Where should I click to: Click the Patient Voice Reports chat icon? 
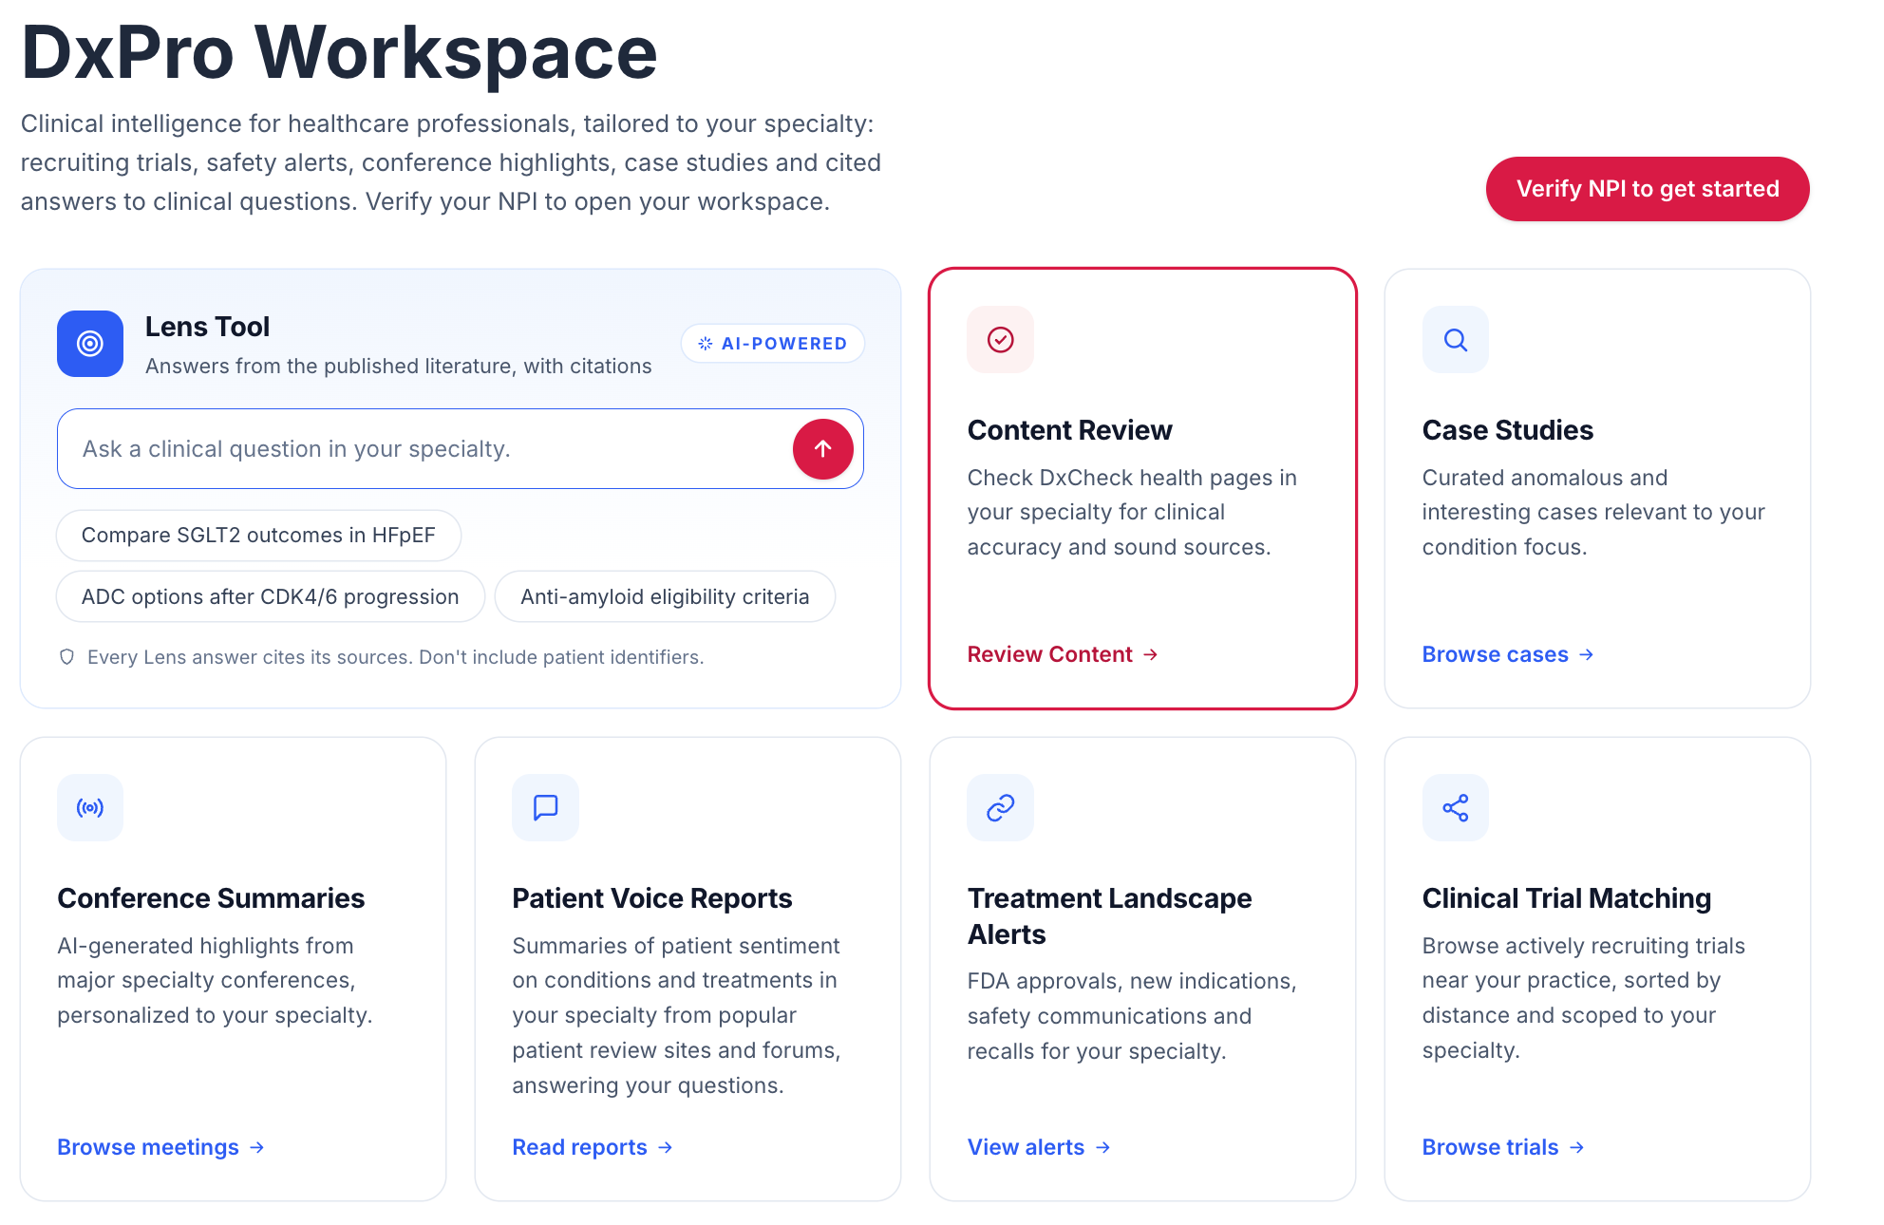(545, 807)
